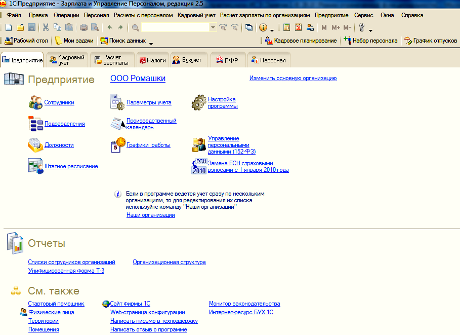
Task: Click the Copy toolbar icon
Action: (x=57, y=27)
